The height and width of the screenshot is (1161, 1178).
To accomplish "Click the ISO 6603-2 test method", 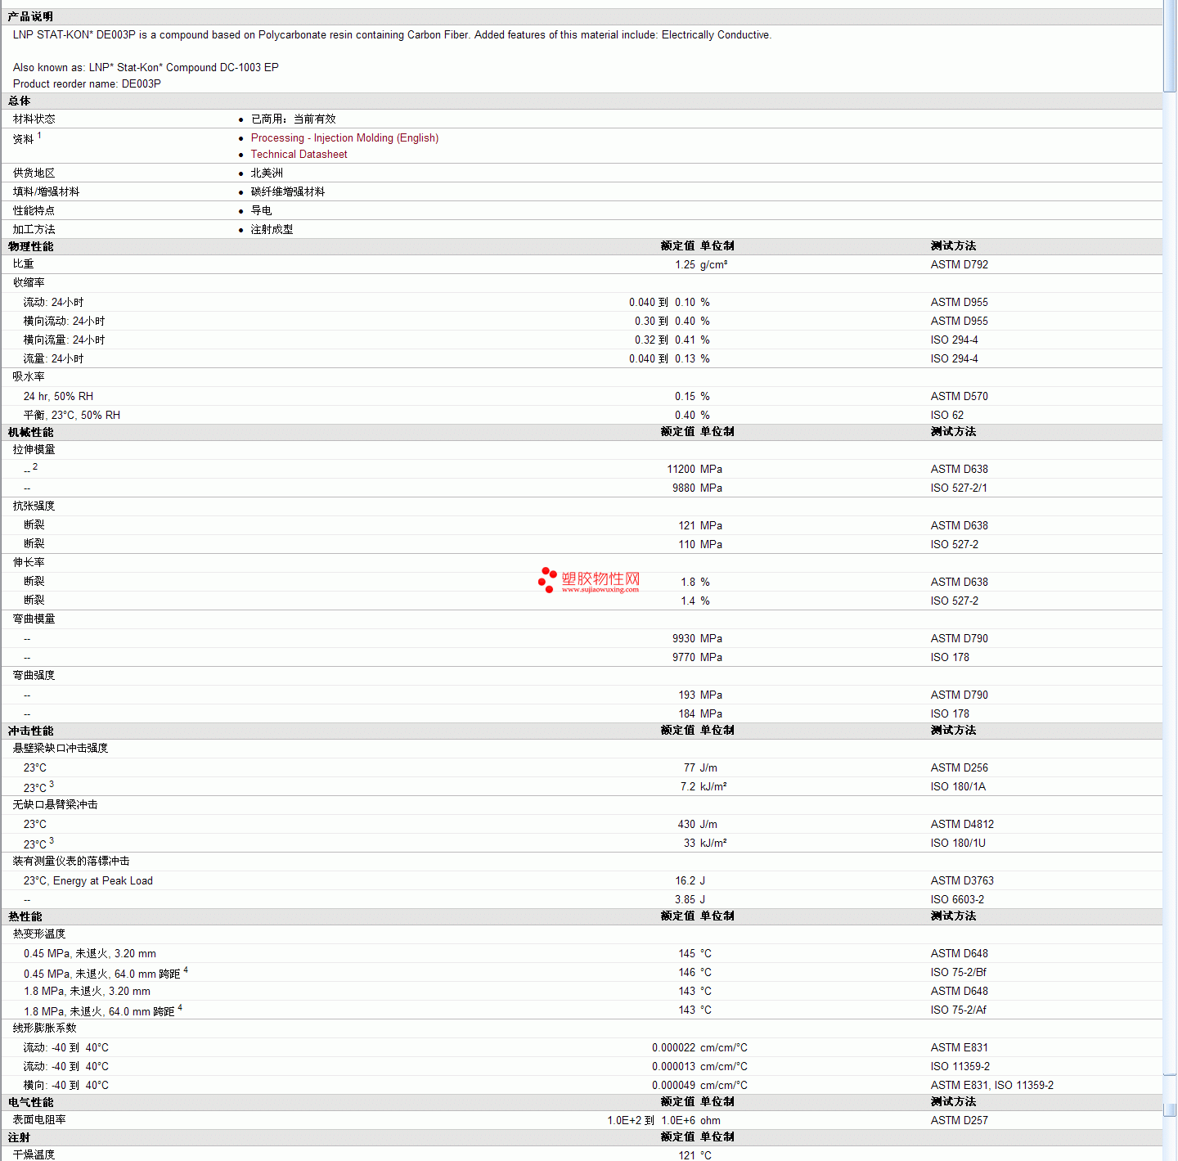I will pyautogui.click(x=957, y=900).
